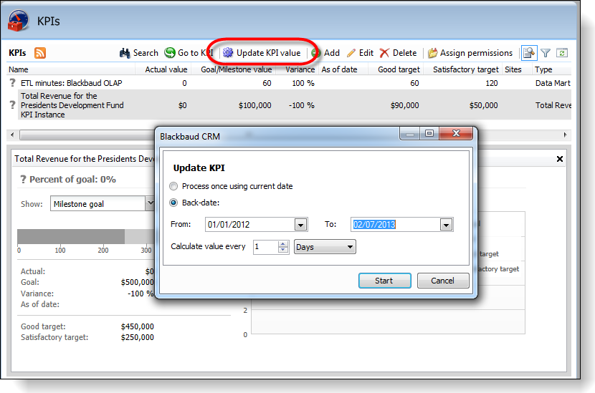Close the Blackbaud CRM dialog

click(x=456, y=133)
